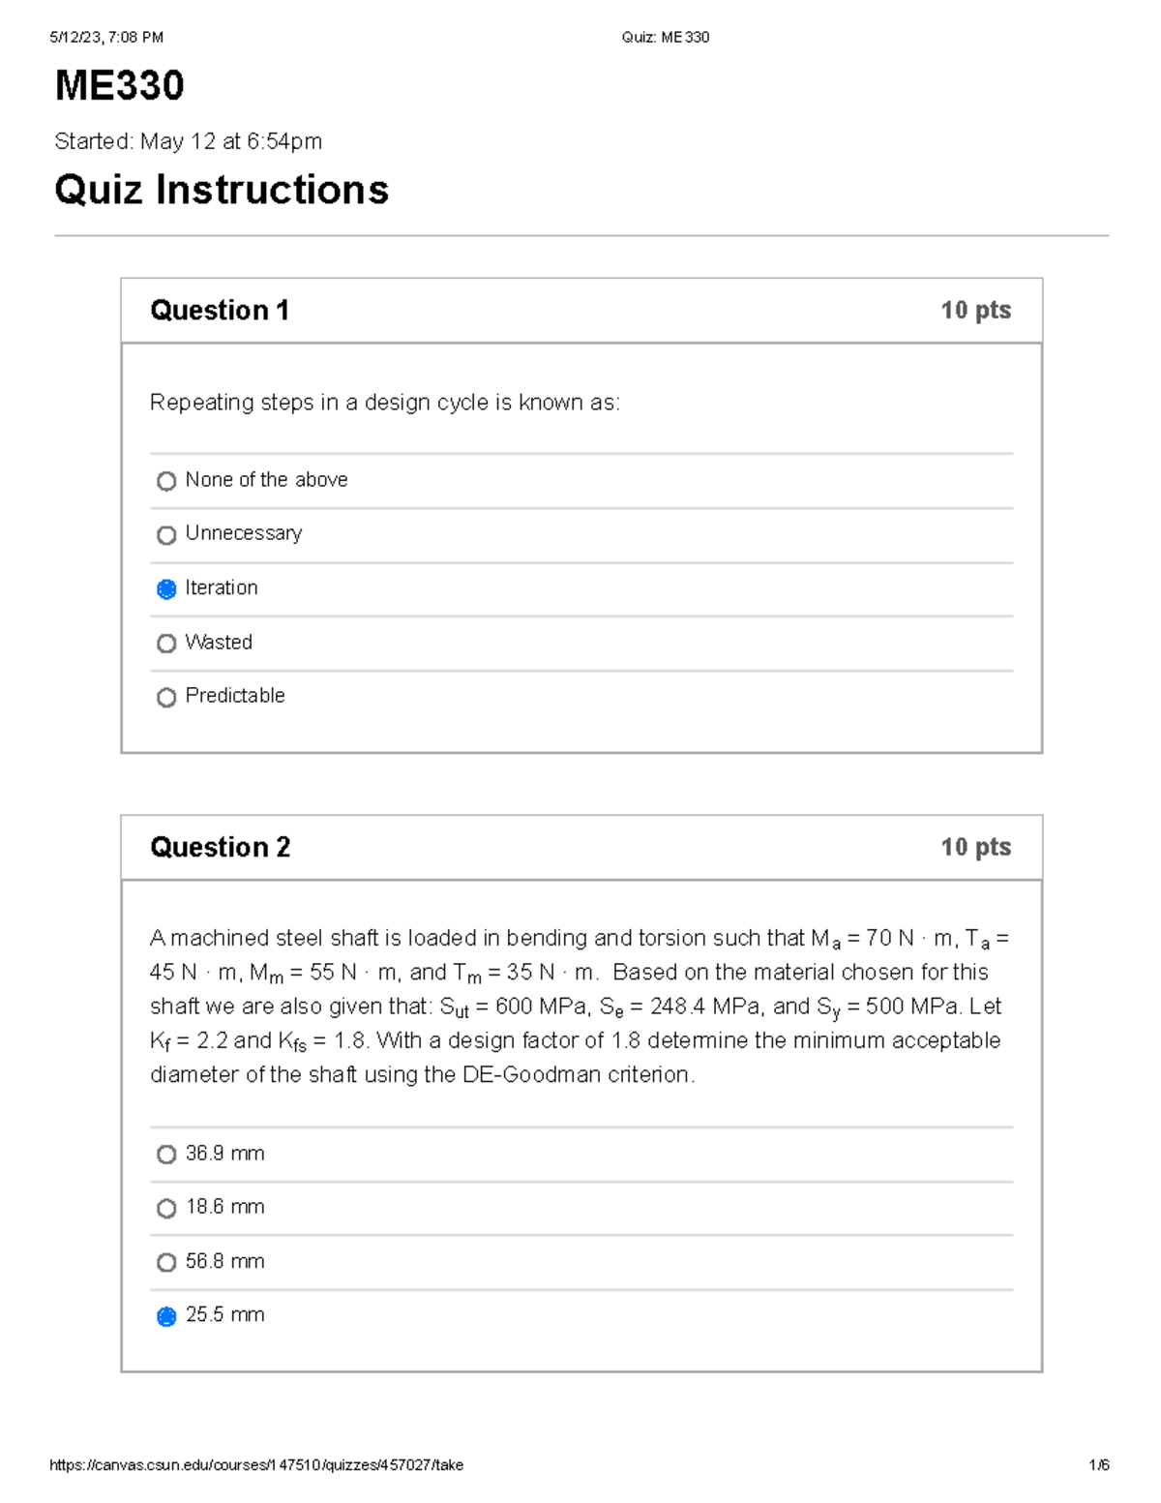Click the "Question 2" header

[x=221, y=848]
